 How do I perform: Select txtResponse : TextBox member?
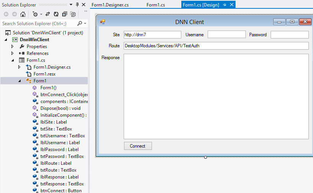pyautogui.click(x=62, y=184)
